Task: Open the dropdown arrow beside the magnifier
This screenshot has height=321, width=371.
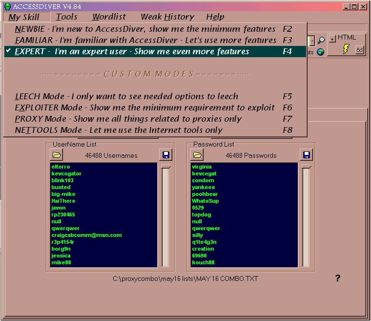Action: tap(312, 41)
